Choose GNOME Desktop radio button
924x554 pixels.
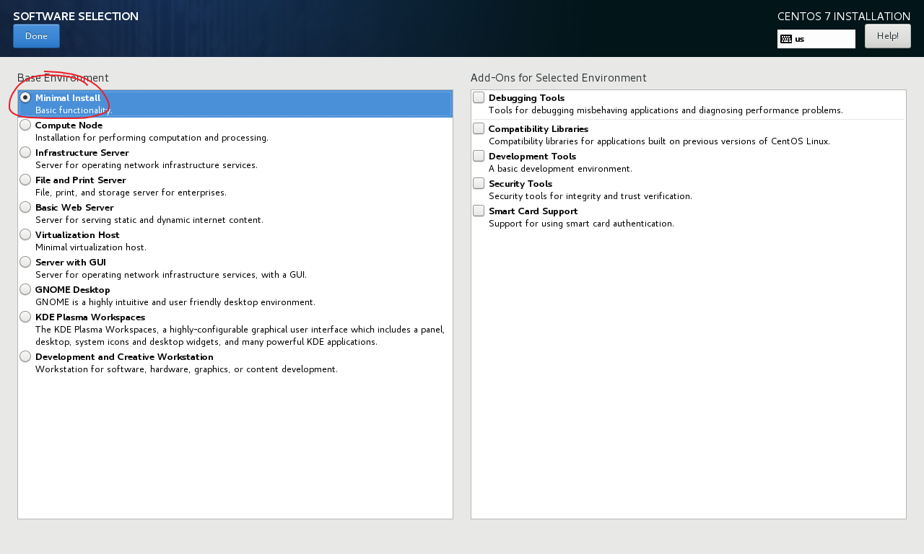pos(25,289)
